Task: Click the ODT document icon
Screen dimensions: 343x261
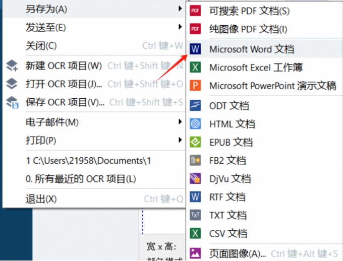Action: click(x=195, y=106)
